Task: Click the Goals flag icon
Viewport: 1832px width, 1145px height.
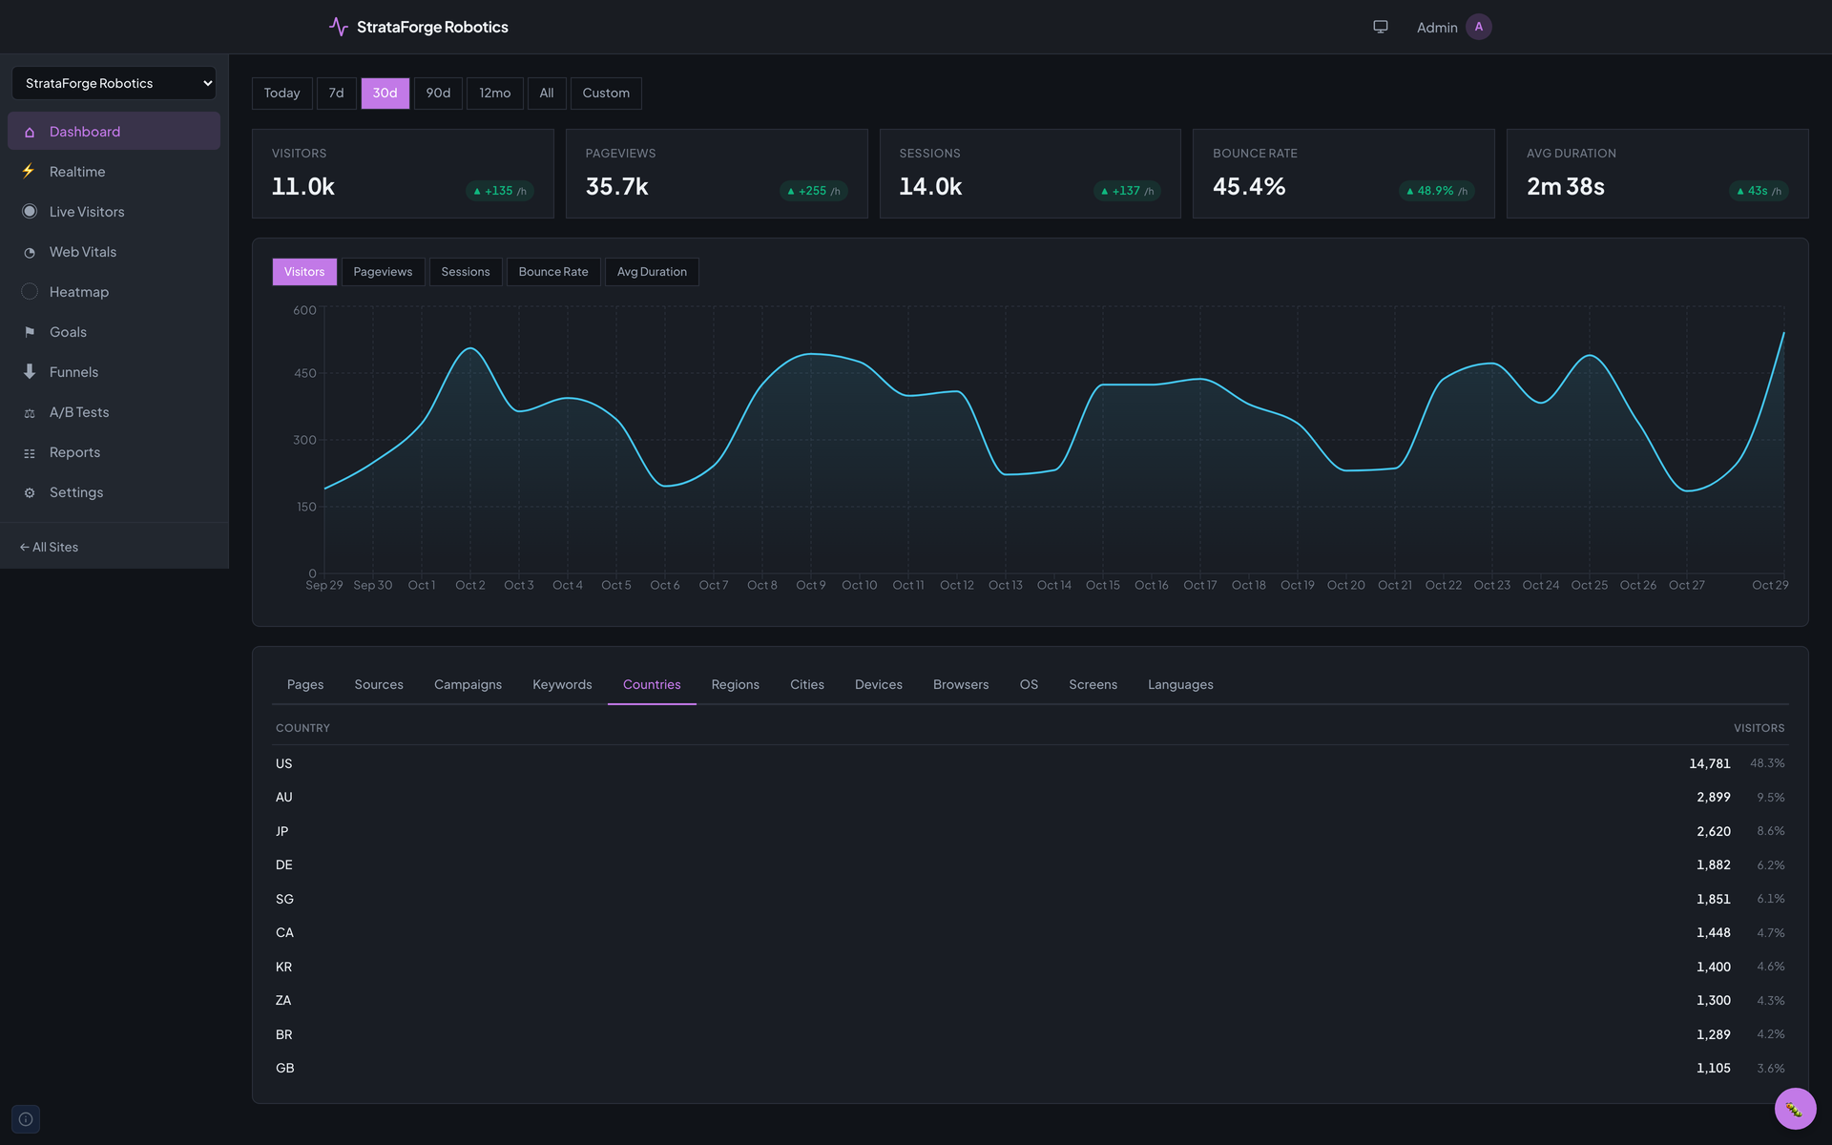Action: (x=30, y=332)
